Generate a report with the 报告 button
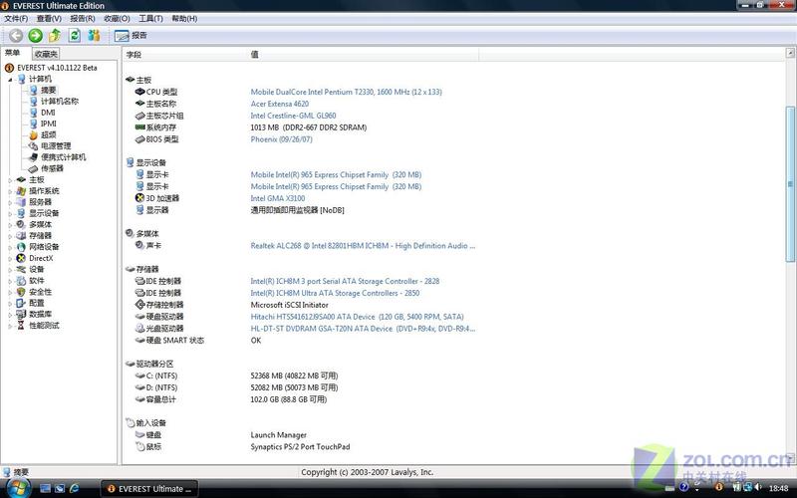Viewport: 797px width, 498px height. (131, 35)
